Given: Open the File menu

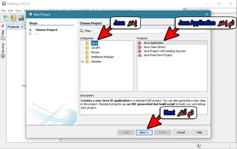Looking at the screenshot, I should coord(3,10).
